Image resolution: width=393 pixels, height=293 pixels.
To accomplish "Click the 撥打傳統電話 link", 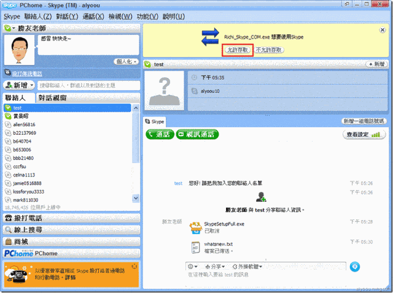I will 27,74.
